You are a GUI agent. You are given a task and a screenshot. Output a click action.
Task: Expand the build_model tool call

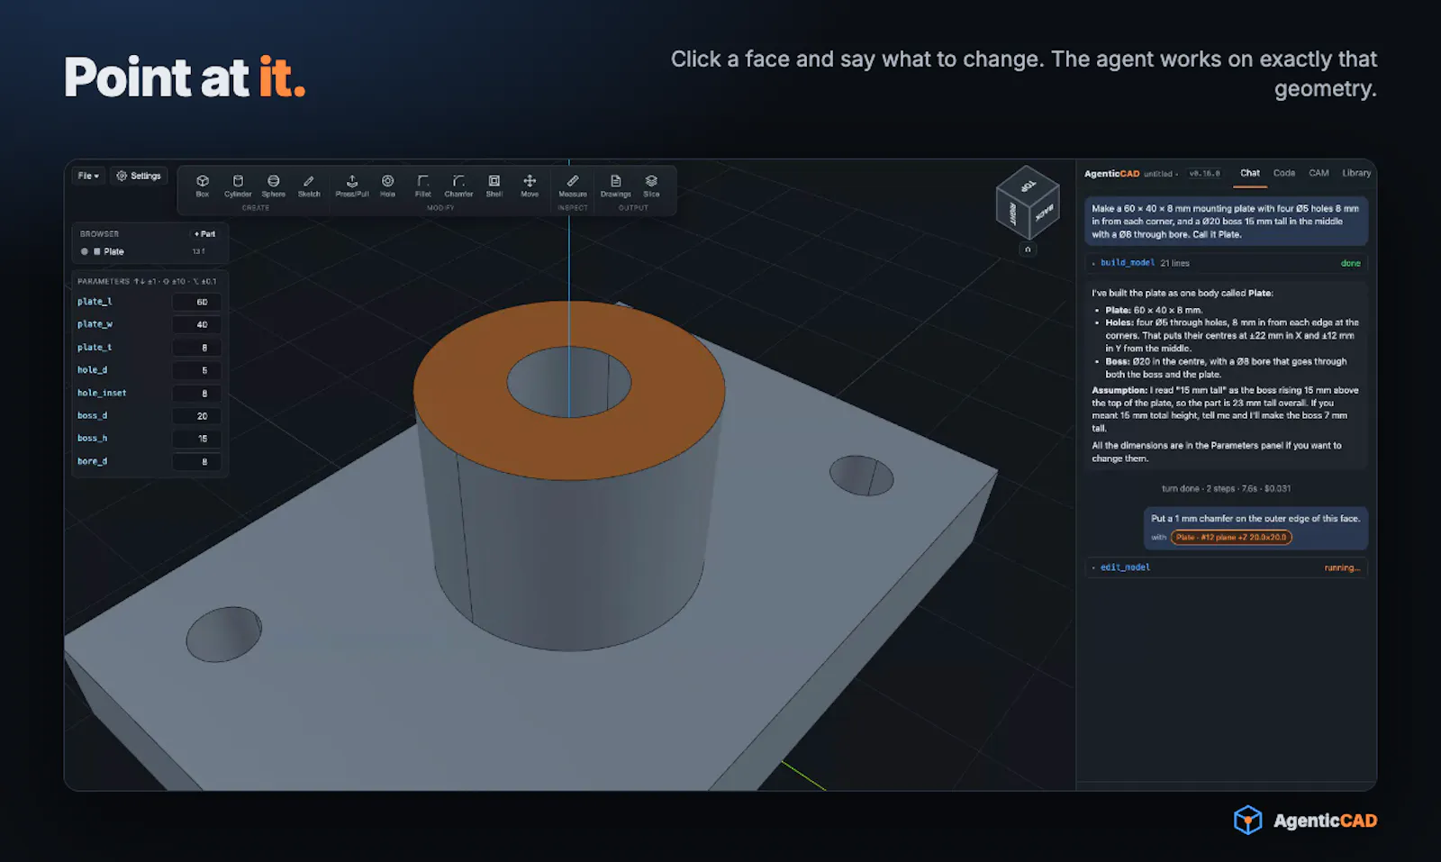click(x=1226, y=263)
